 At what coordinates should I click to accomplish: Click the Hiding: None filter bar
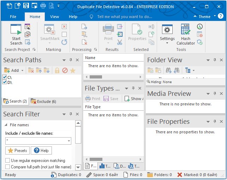coord(185,82)
